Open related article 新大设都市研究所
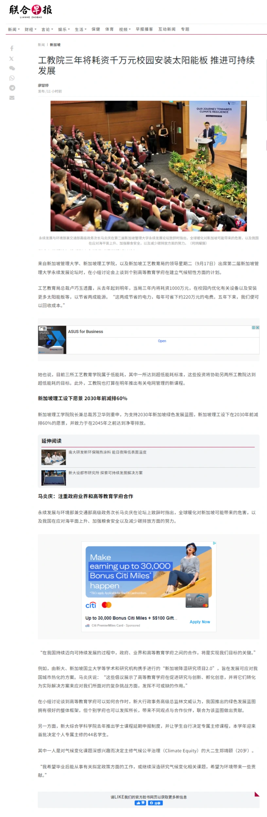 point(105,473)
